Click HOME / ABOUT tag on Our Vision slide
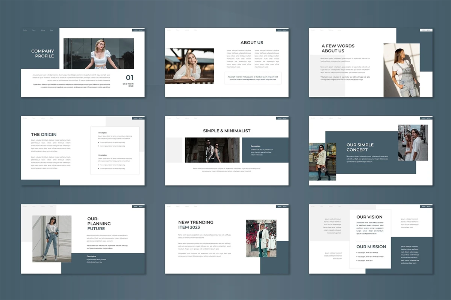Screen dimensions: 451x300 [x=426, y=206]
